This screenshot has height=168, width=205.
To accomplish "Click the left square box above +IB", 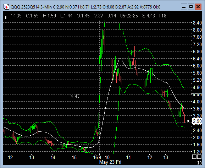I will click(x=194, y=157).
